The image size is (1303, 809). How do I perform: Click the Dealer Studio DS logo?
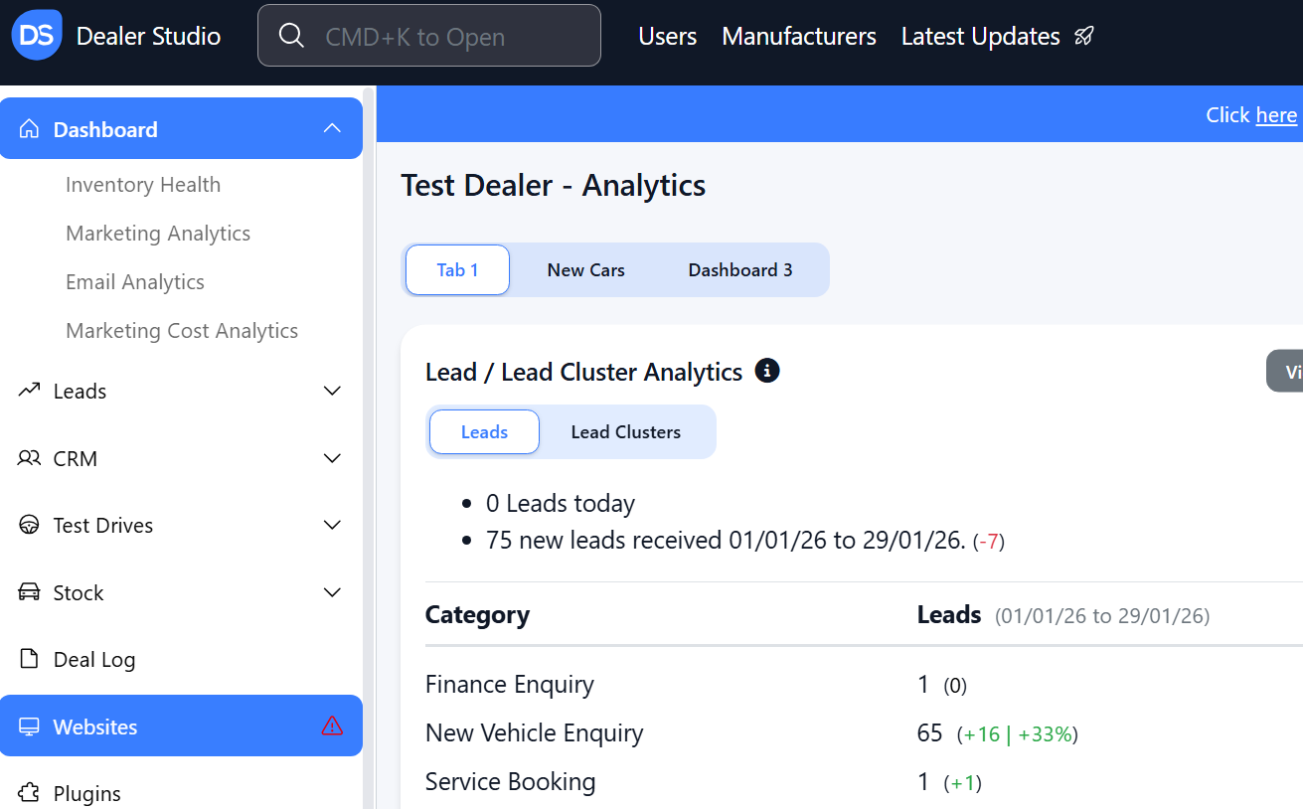37,36
